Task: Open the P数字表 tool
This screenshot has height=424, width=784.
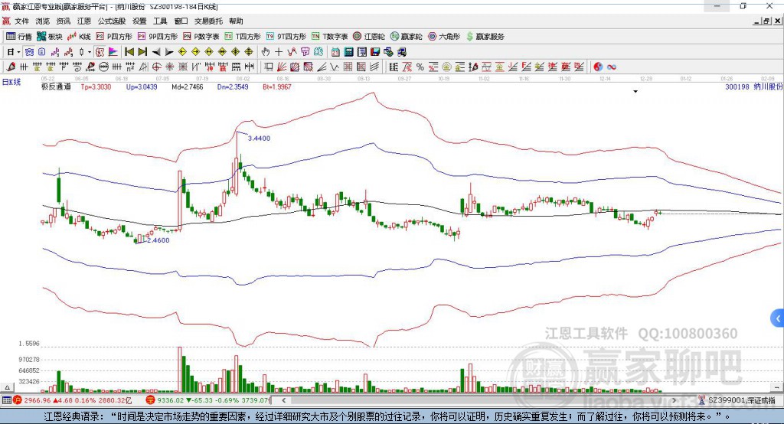Action: (201, 37)
